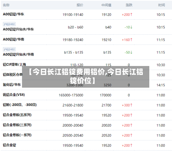Click the 沪铝2402 tag above A00铝锭升贴水/华南
Screen dimensions: 172x154
(x=9, y=49)
